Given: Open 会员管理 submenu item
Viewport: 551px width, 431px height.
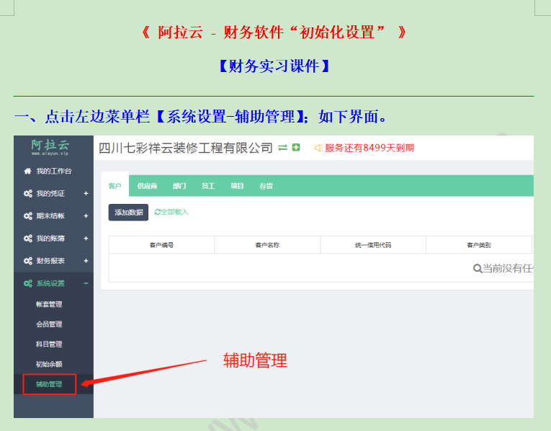Looking at the screenshot, I should click(x=49, y=324).
